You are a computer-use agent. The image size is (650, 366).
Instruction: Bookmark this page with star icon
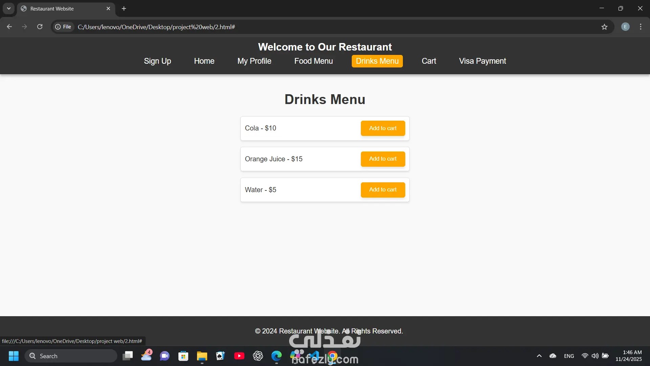click(x=604, y=27)
